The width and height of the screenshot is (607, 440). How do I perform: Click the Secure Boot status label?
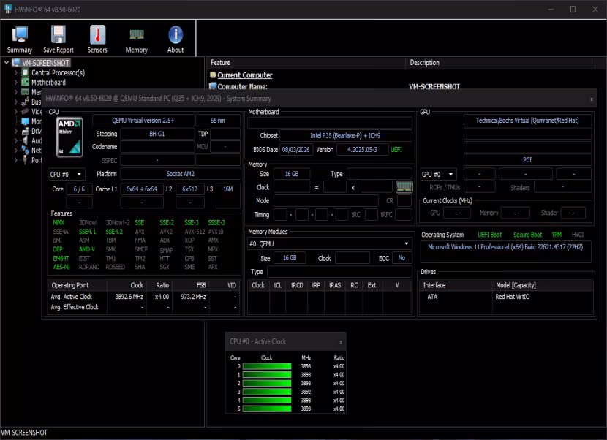click(x=527, y=235)
